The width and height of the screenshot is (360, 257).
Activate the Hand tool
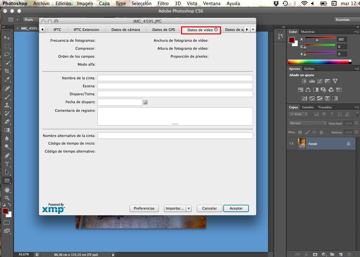click(7, 190)
